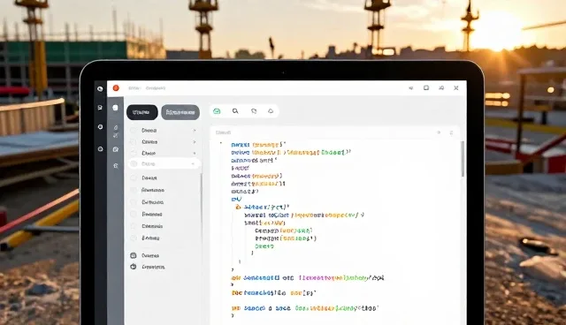Tick the circle beside the highlighted list row
This screenshot has width=566, height=325.
point(134,164)
